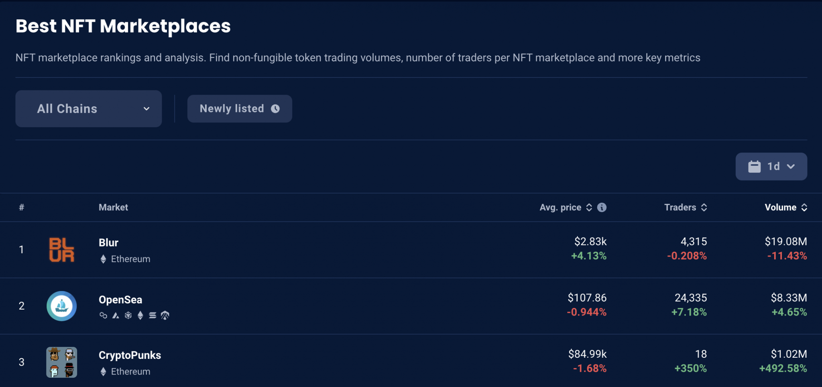Click the Avg. price info icon
This screenshot has width=822, height=387.
pos(602,207)
